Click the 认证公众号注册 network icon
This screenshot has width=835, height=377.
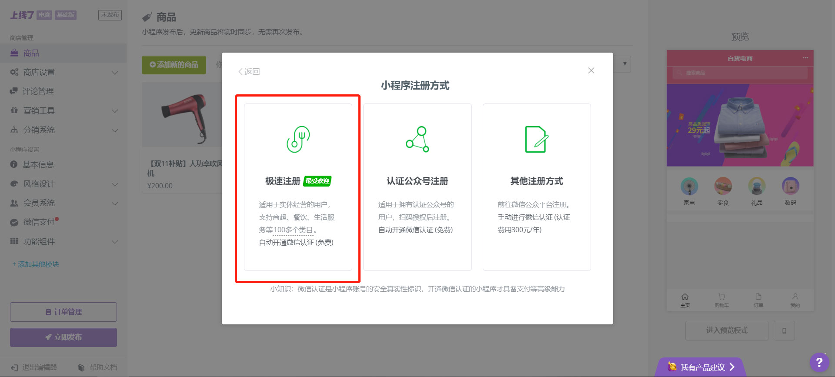(417, 139)
